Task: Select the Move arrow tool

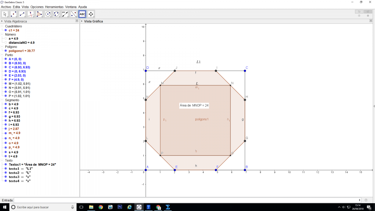Action: pyautogui.click(x=5, y=14)
